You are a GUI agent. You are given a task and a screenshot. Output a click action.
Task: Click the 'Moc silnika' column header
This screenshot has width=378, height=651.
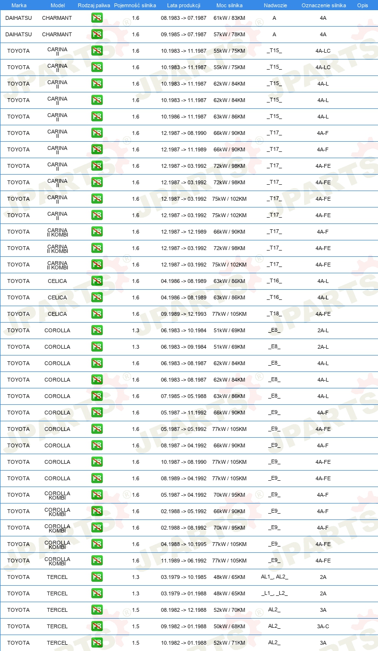(229, 5)
